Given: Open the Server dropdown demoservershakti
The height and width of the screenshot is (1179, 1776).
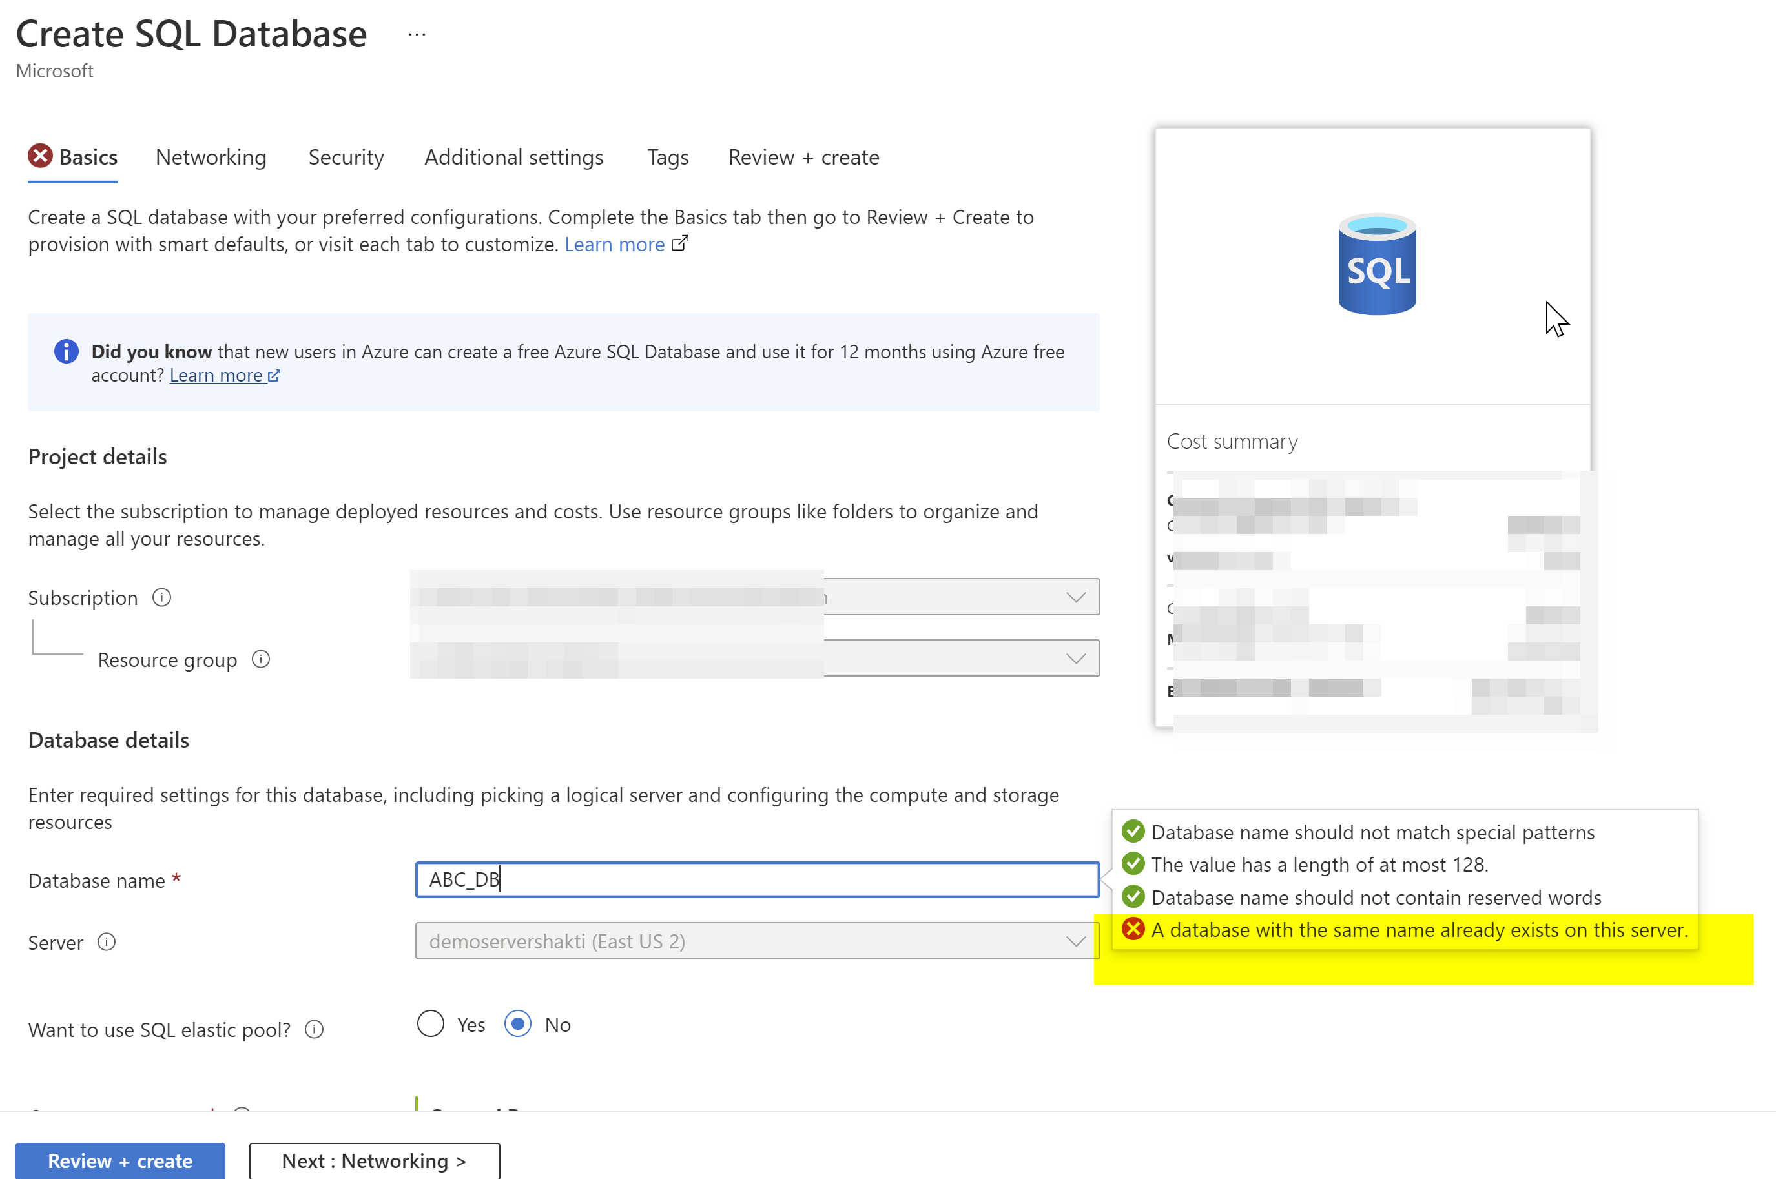Looking at the screenshot, I should click(x=757, y=941).
